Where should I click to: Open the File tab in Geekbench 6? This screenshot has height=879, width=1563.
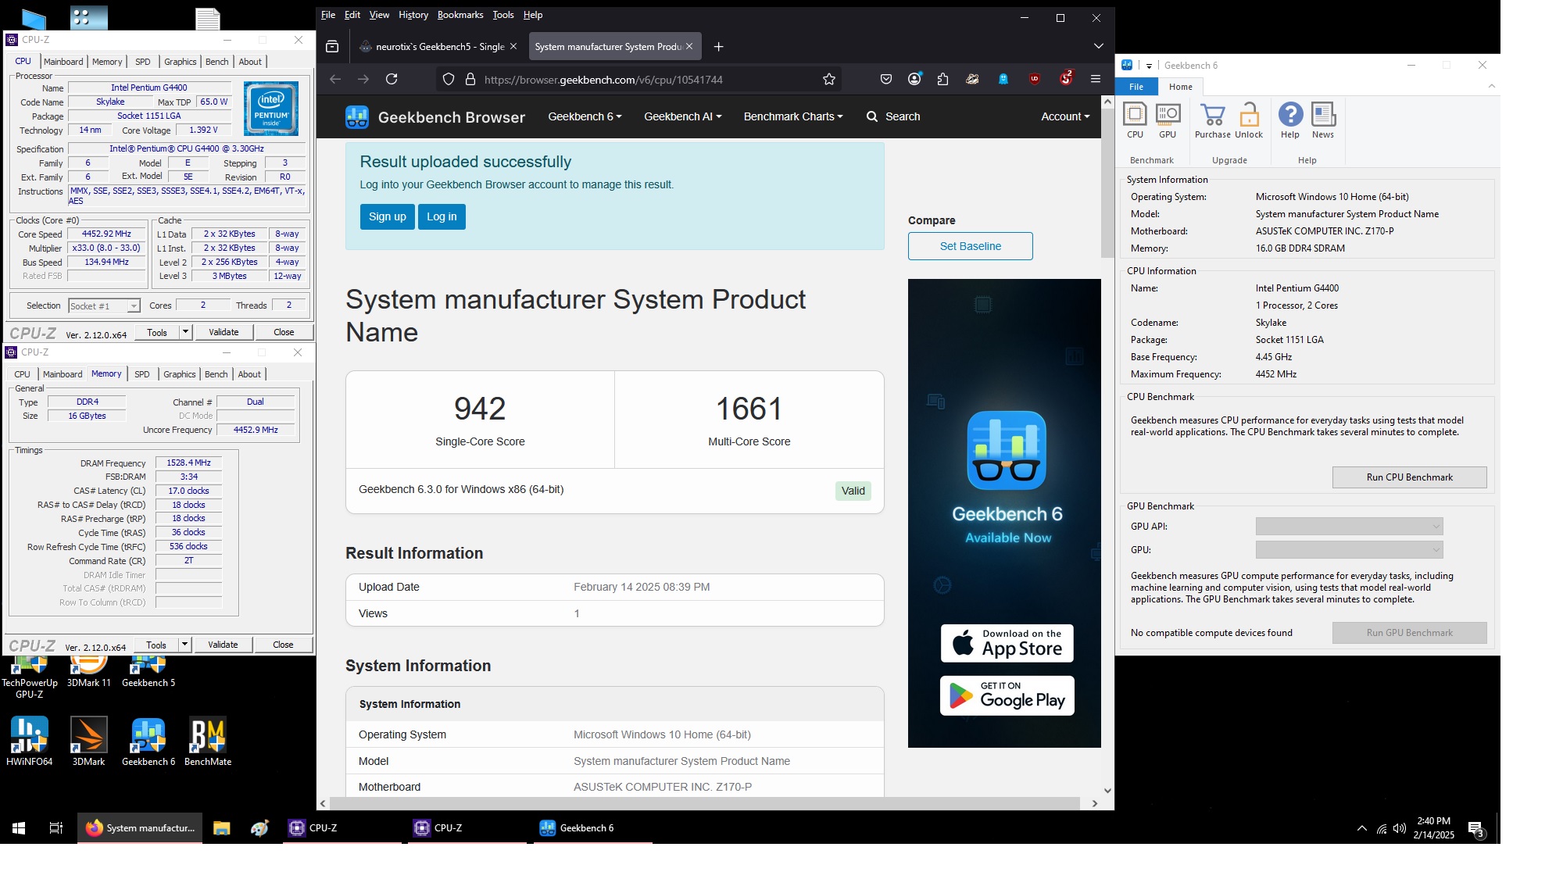(1136, 87)
